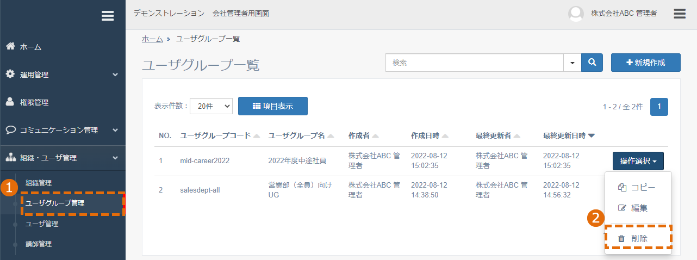
Task: Click the user avatar icon
Action: pyautogui.click(x=576, y=14)
